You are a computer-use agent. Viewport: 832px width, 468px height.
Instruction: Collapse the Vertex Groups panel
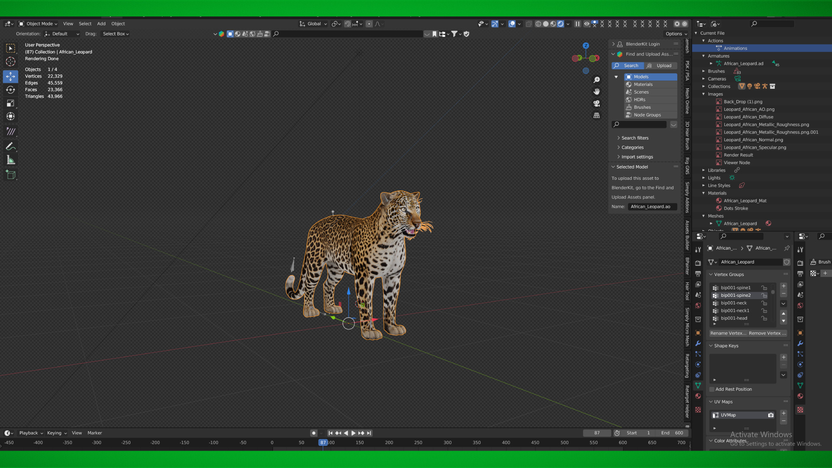(728, 274)
